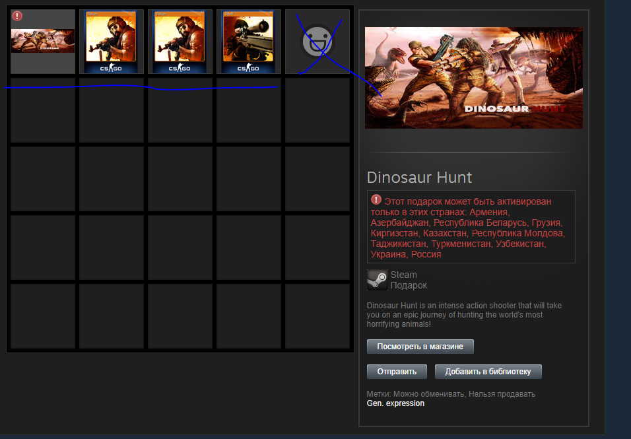The height and width of the screenshot is (439, 631).
Task: Click the intense action shooter description text
Action: tap(464, 315)
